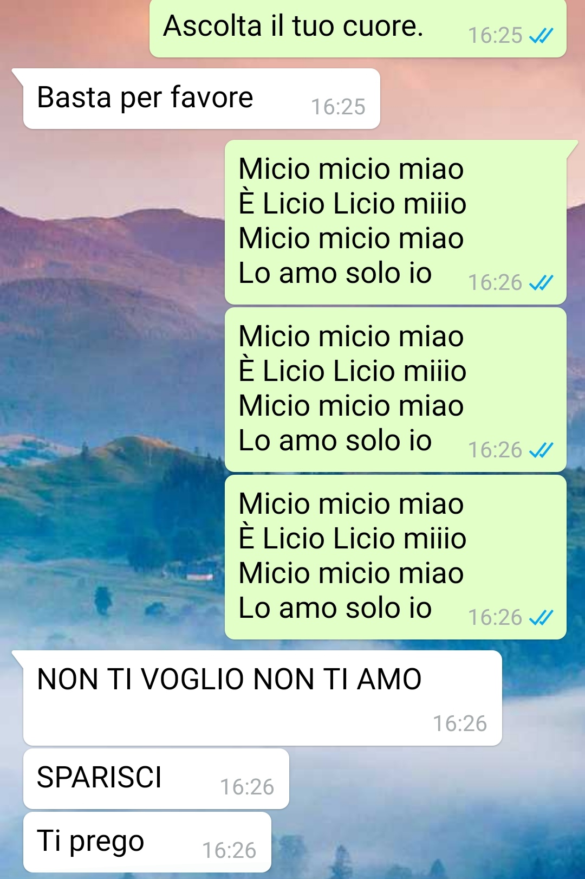585x879 pixels.
Task: Tap the 16:26 timestamp on "NON TI VOGLIO" message
Action: (460, 723)
